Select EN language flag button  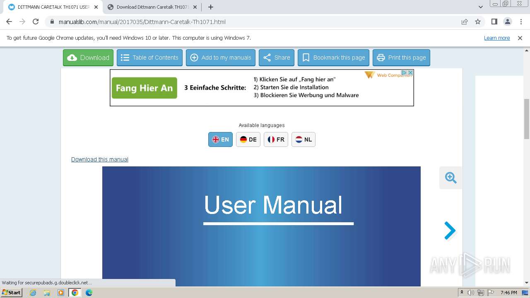pos(220,139)
